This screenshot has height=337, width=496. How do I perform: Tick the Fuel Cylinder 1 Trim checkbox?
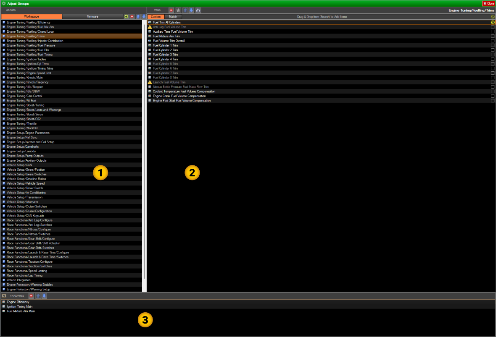tap(493, 45)
